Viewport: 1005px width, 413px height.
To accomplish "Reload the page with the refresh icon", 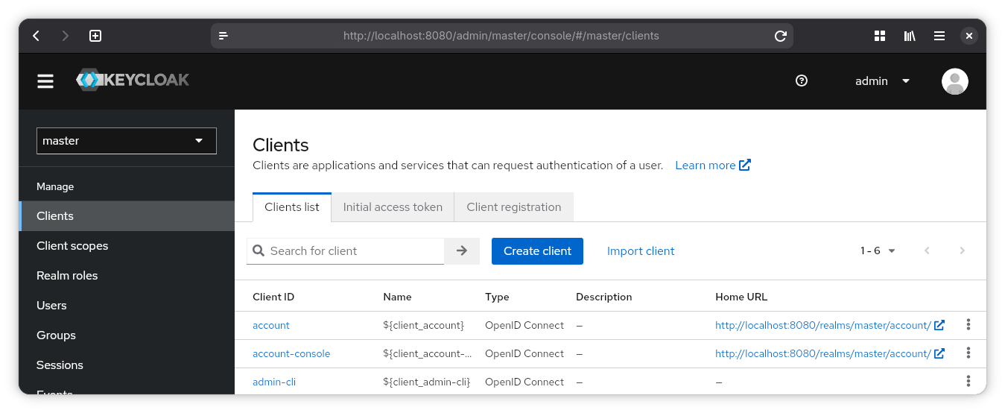I will click(780, 36).
